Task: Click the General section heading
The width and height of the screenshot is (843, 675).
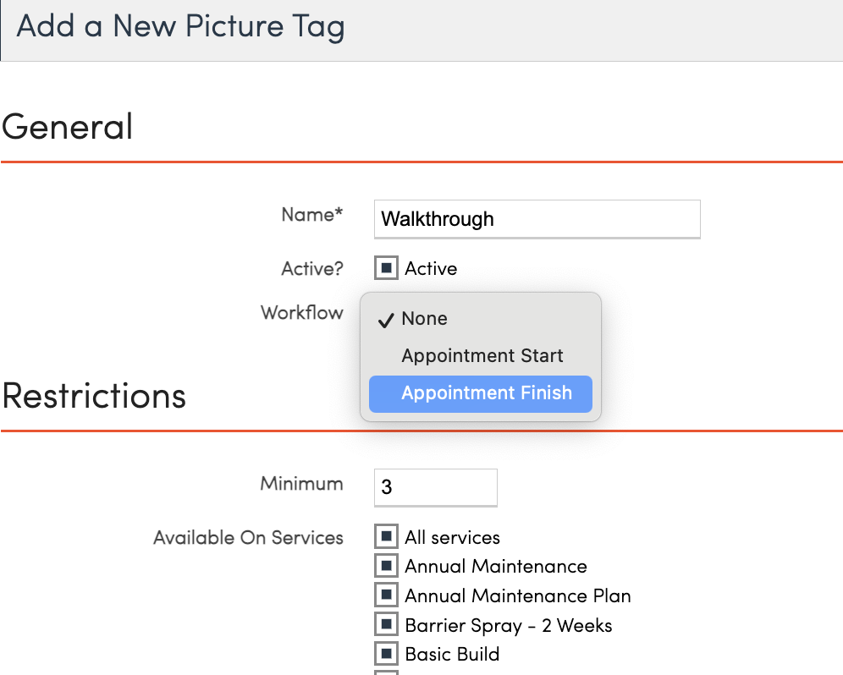Action: tap(68, 127)
